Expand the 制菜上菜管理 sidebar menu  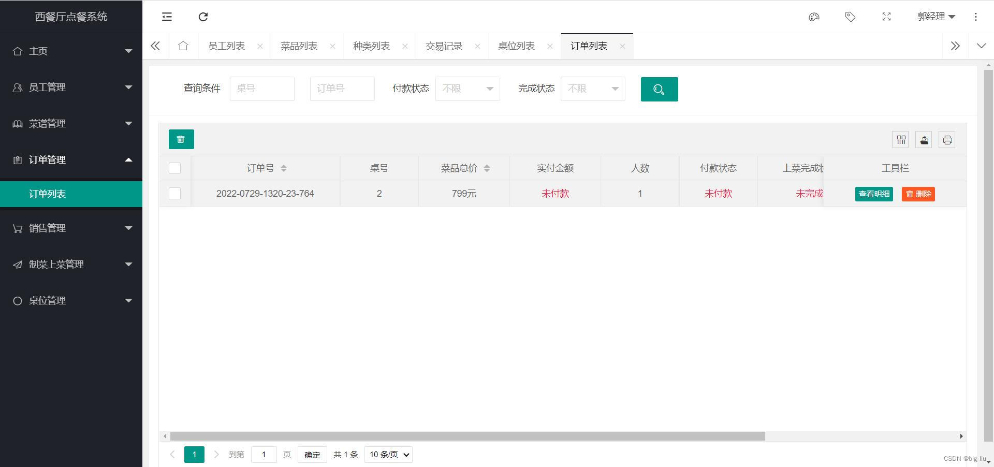point(71,264)
